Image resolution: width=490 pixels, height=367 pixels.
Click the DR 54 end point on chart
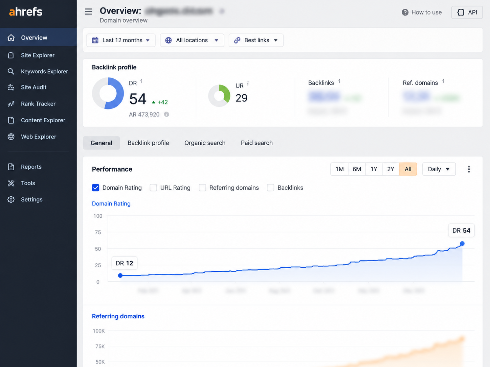click(x=462, y=244)
